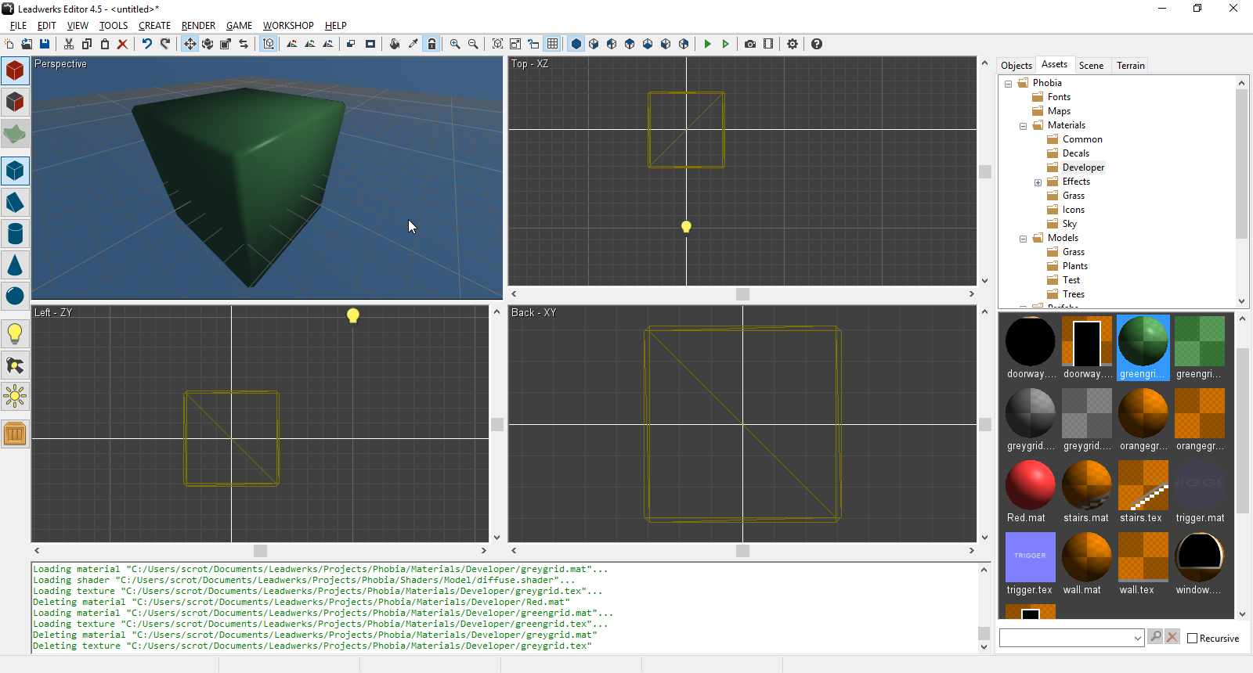Image resolution: width=1253 pixels, height=673 pixels.
Task: Select the Developer folder
Action: point(1083,167)
